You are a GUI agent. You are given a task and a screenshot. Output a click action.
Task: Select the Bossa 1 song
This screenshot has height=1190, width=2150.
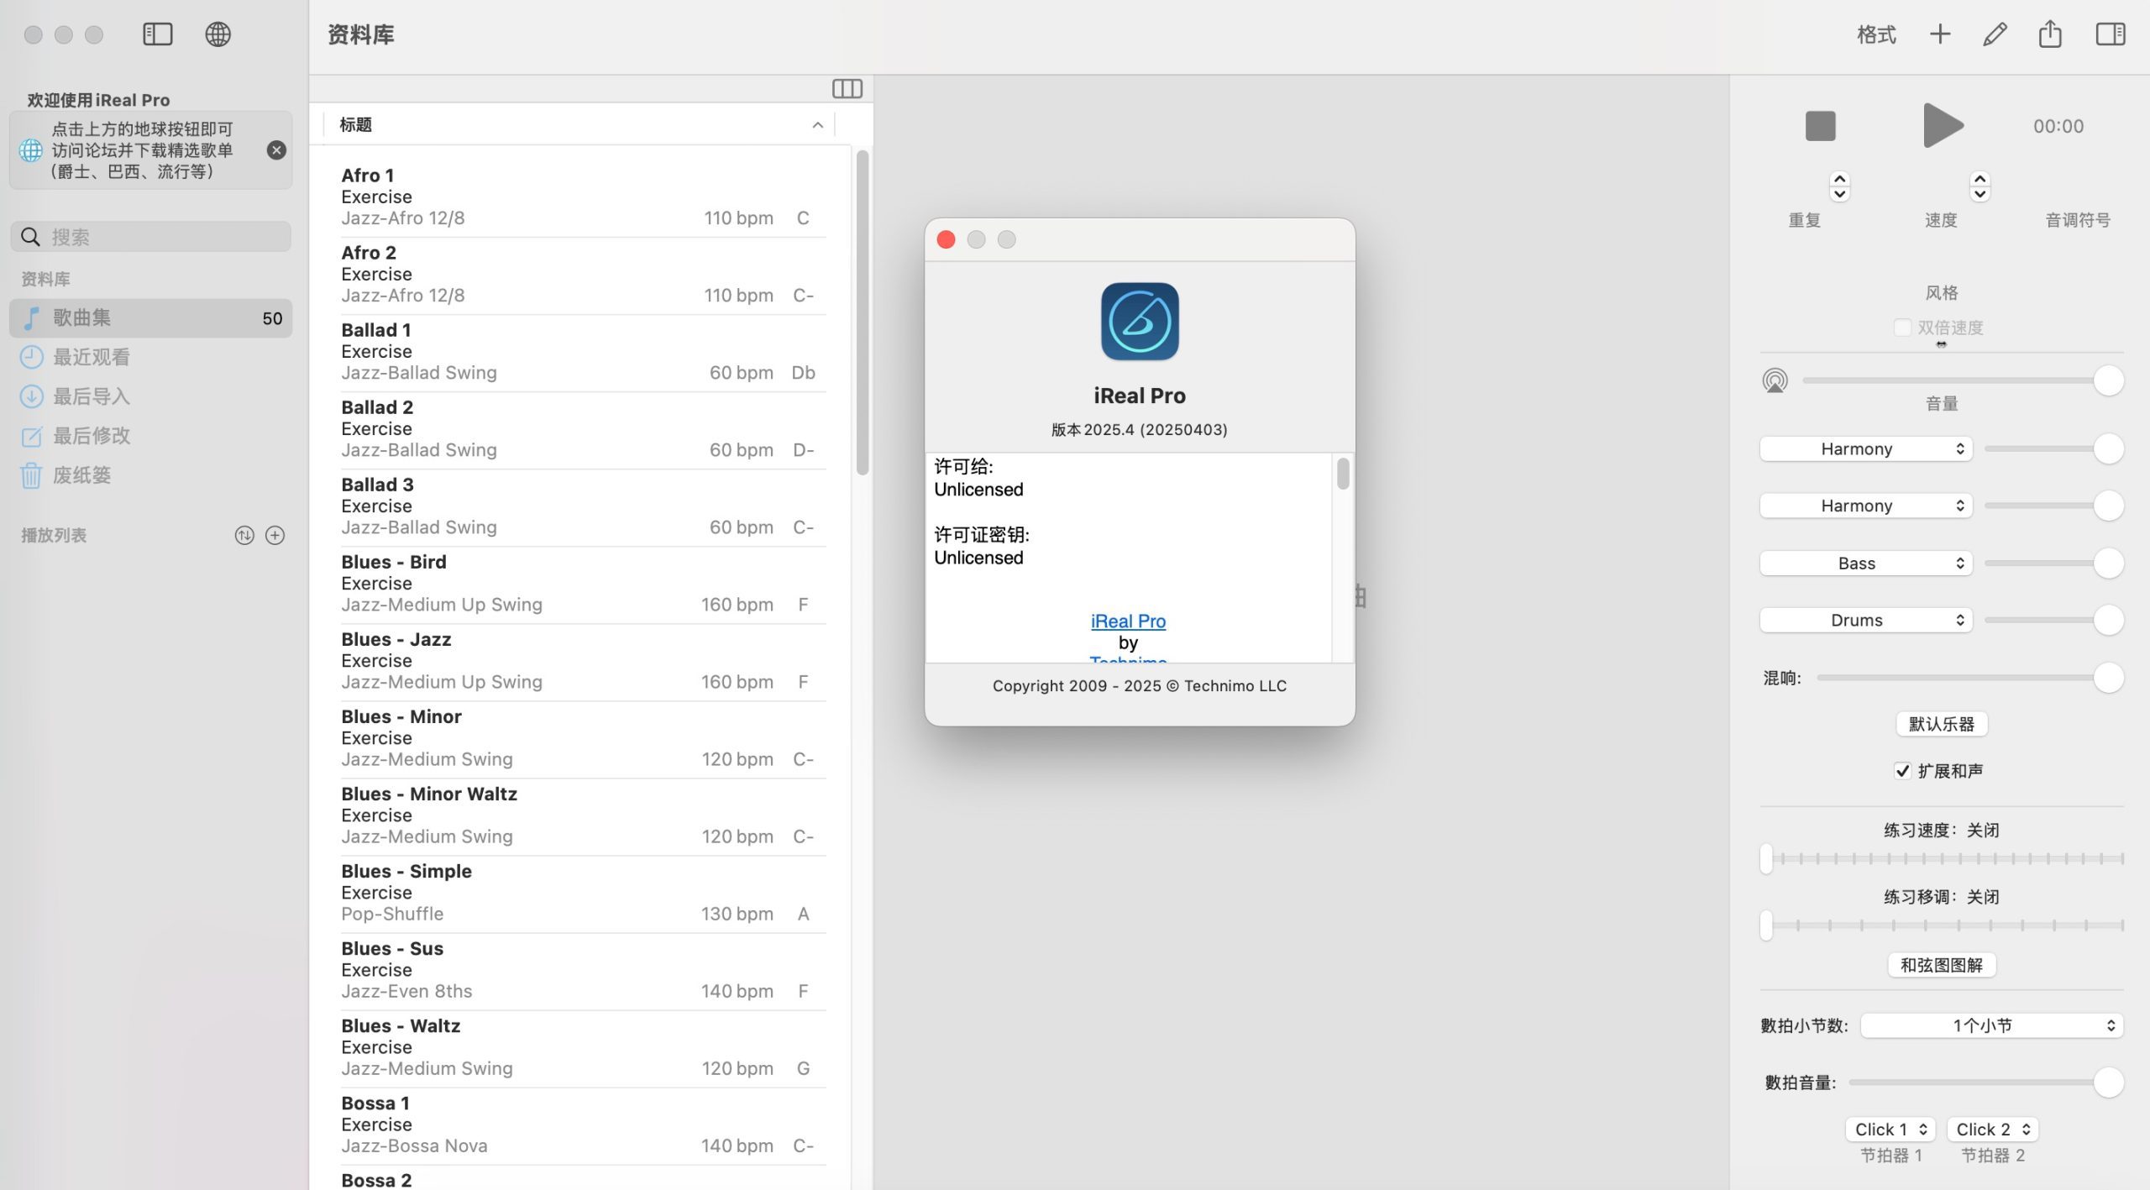[583, 1124]
